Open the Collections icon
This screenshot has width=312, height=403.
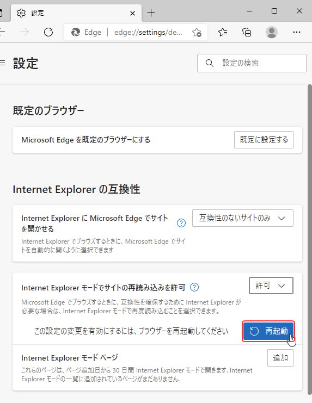(x=247, y=32)
